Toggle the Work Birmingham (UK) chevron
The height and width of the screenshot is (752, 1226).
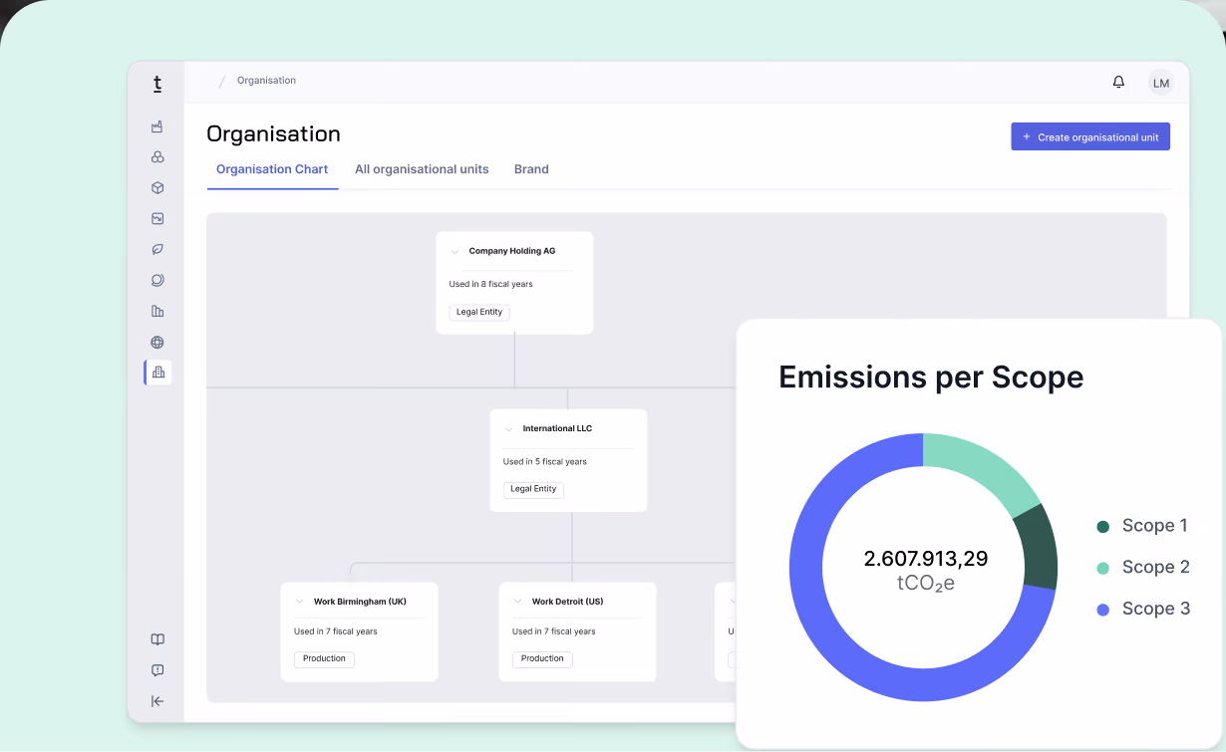point(300,602)
